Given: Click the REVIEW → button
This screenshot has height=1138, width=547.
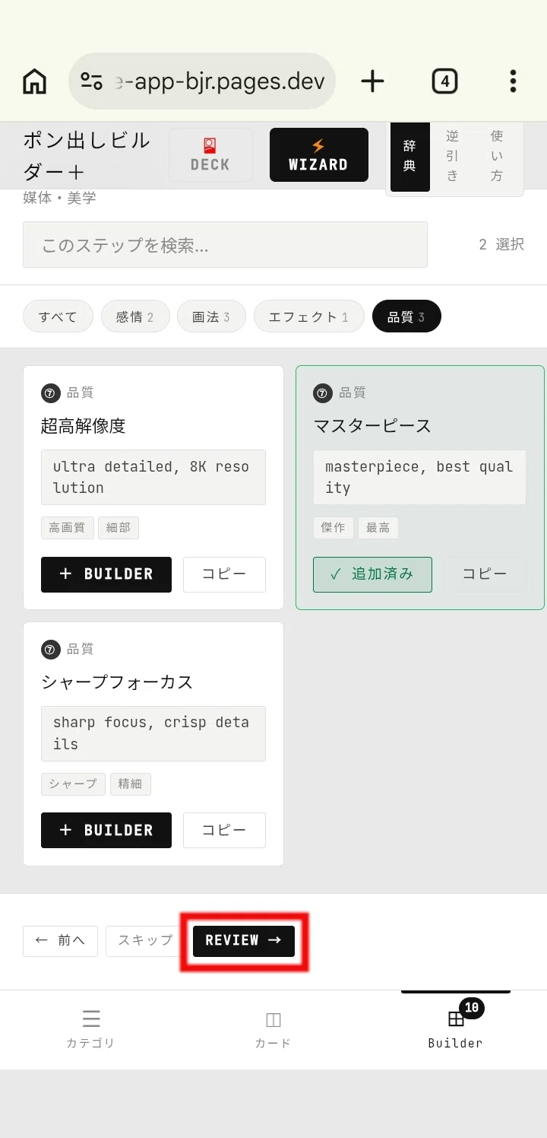Looking at the screenshot, I should coord(244,941).
